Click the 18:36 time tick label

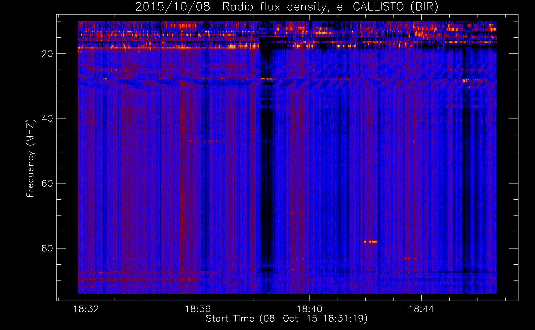pyautogui.click(x=198, y=309)
